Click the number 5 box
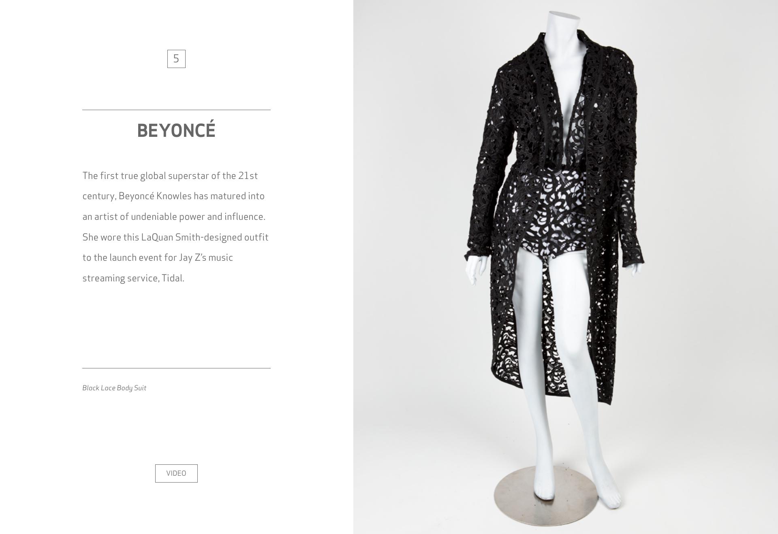The height and width of the screenshot is (534, 778). click(176, 59)
